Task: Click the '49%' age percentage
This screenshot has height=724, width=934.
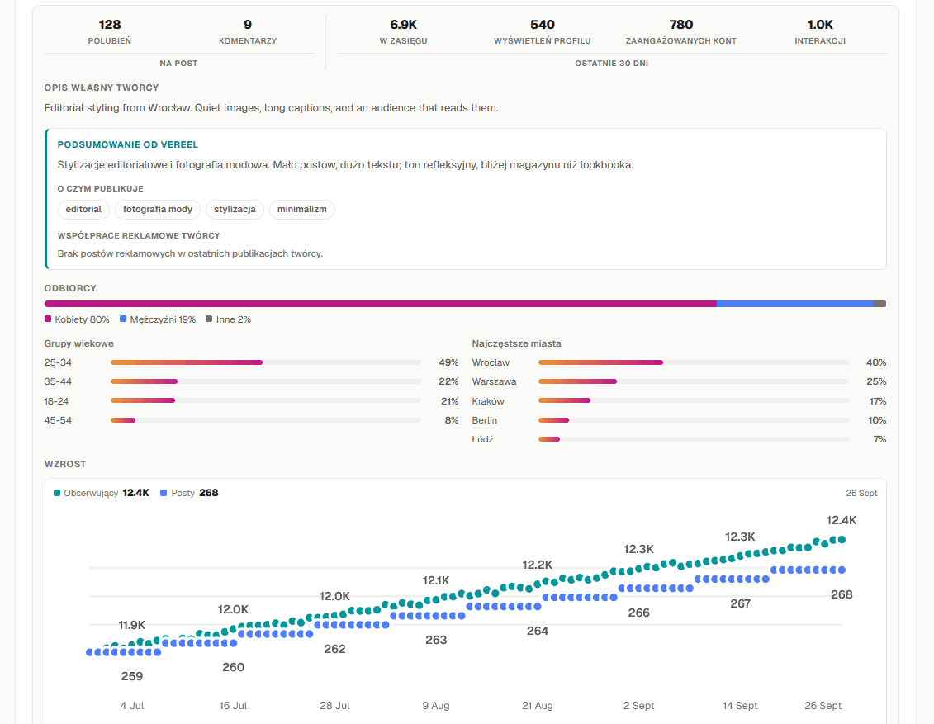Action: click(448, 362)
